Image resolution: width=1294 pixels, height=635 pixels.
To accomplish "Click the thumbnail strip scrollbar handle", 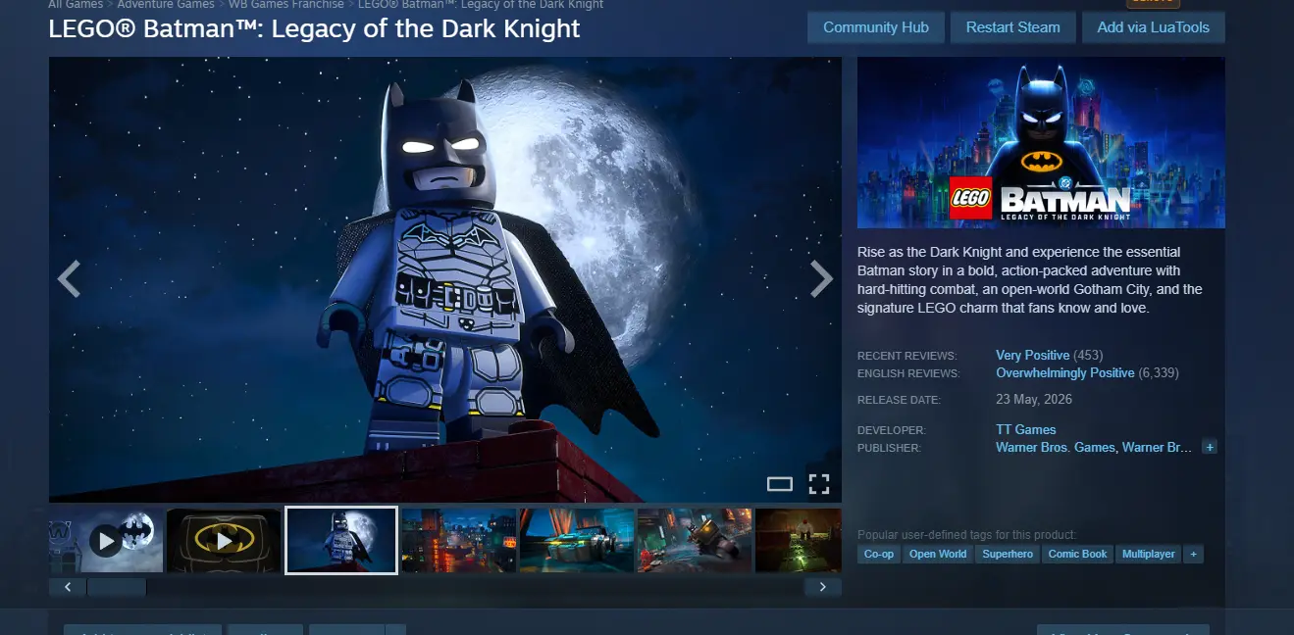I will coord(117,587).
